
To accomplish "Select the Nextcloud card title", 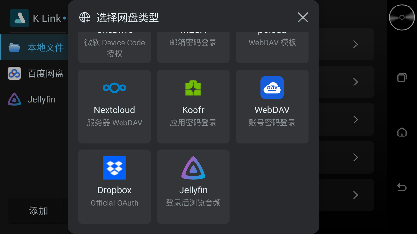I will (114, 110).
